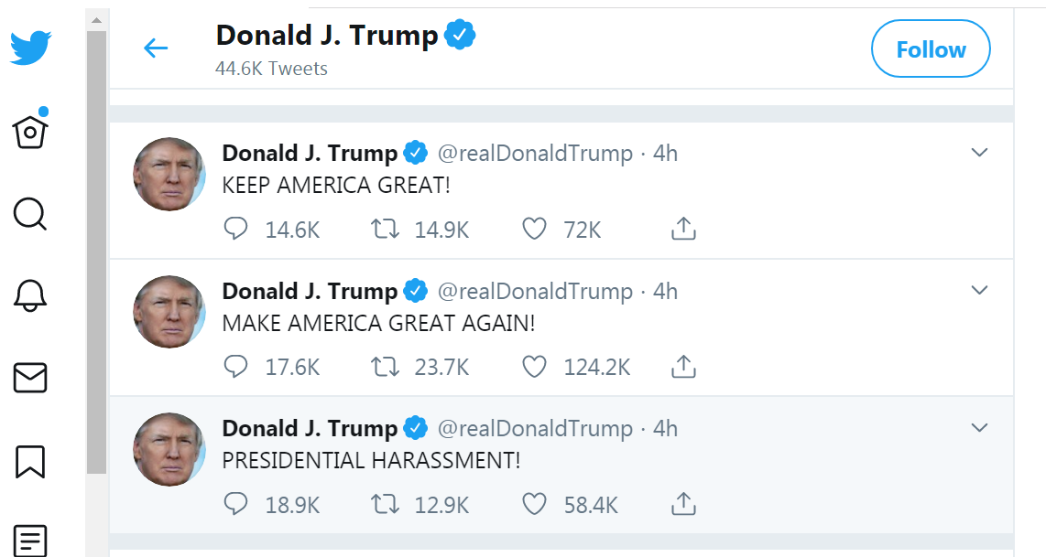This screenshot has height=557, width=1046.
Task: Open the Home timeline icon
Action: pyautogui.click(x=30, y=132)
